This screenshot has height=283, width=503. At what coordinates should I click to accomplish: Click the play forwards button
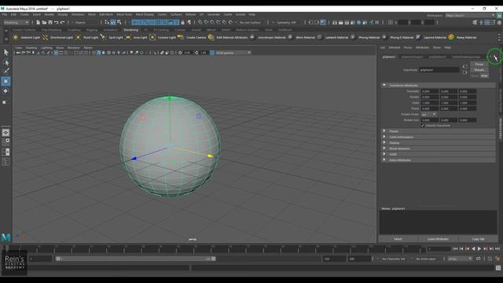tap(479, 248)
